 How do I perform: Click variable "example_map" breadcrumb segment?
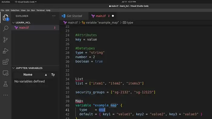[x=102, y=23]
